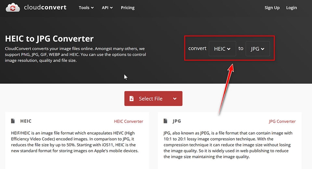Click the paragraph starting 'HEIF/HEIC is an image'
The image size is (312, 169).
click(74, 142)
